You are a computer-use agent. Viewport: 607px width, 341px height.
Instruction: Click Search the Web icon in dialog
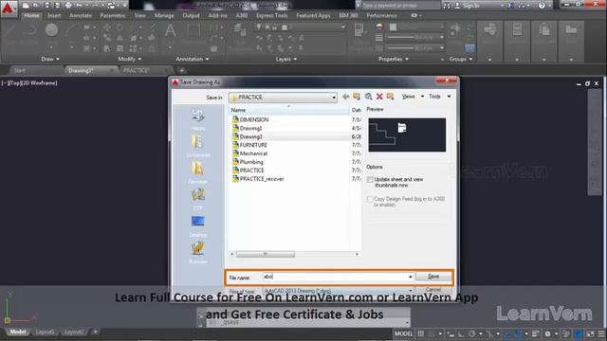[368, 97]
